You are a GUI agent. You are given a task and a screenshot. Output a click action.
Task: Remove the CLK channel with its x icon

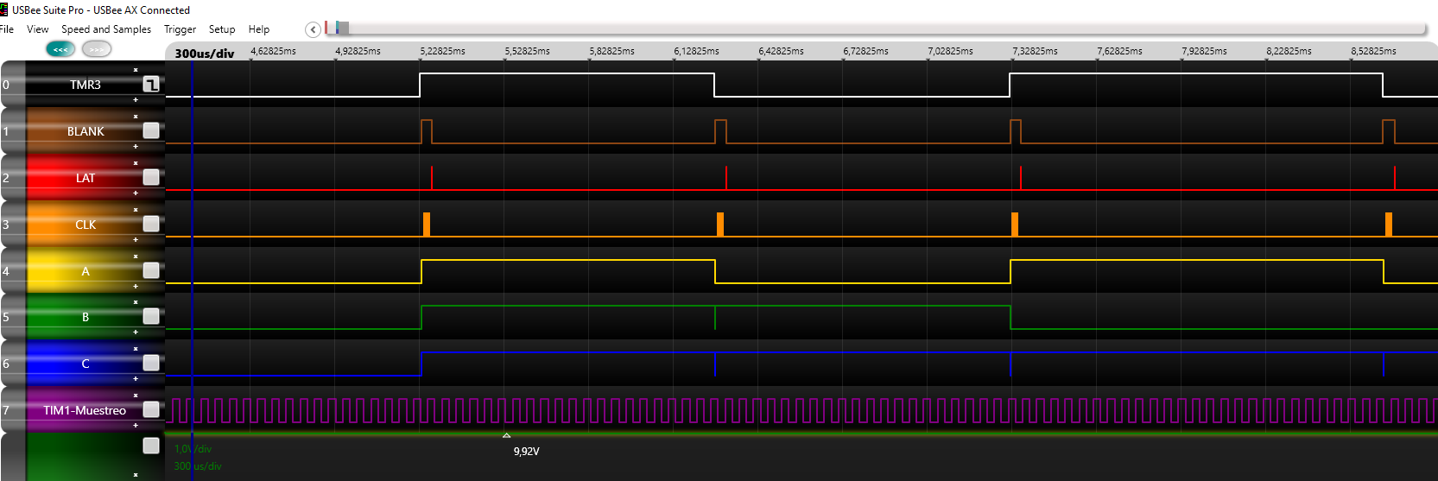coord(136,210)
